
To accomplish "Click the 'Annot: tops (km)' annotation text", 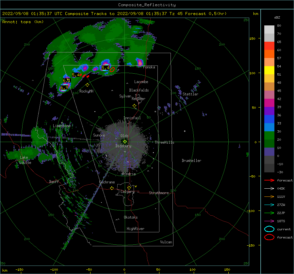I will click(x=23, y=22).
